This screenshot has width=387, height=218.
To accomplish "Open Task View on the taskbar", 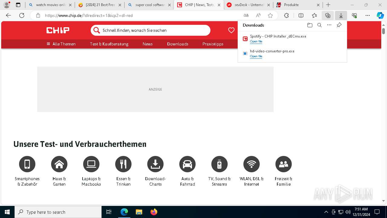I will pyautogui.click(x=109, y=212).
